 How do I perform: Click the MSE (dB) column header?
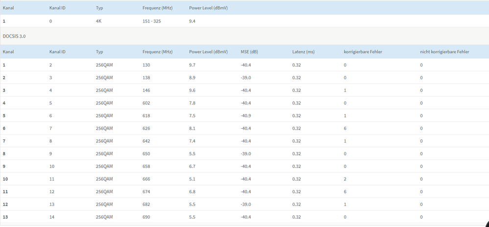250,52
